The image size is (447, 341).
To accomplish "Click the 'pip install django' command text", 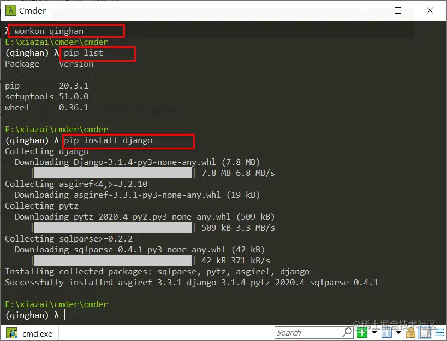I will [108, 140].
